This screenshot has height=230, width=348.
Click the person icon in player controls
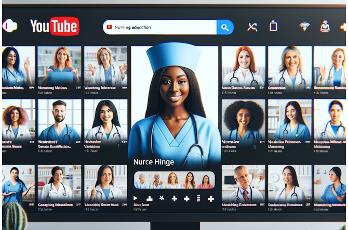(x=162, y=199)
